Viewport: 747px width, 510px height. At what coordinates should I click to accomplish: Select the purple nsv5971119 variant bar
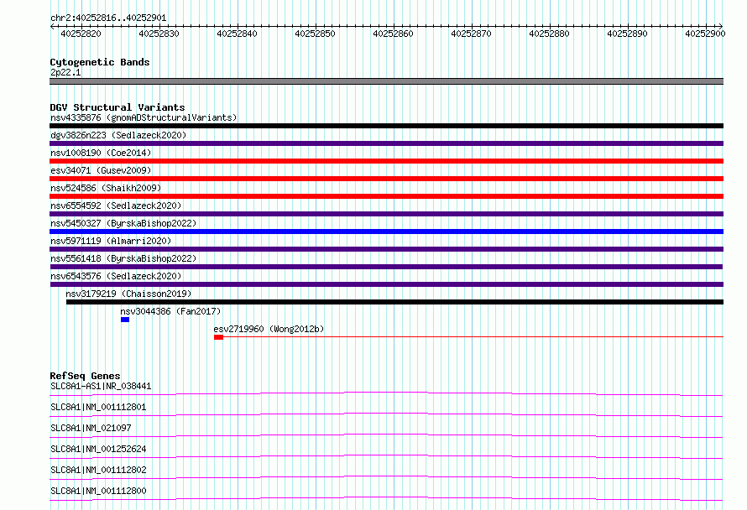click(386, 249)
